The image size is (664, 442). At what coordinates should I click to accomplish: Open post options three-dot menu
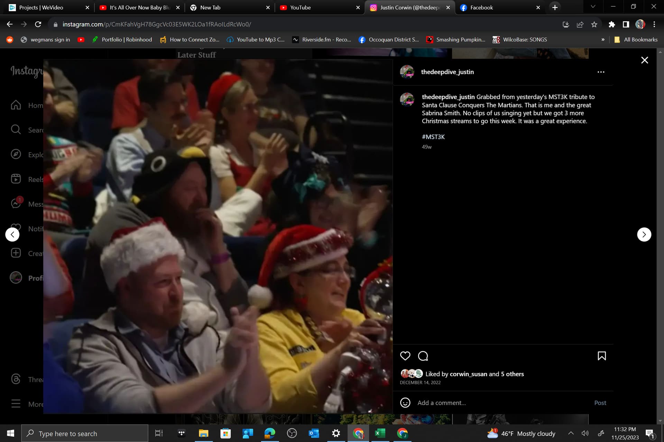point(601,72)
